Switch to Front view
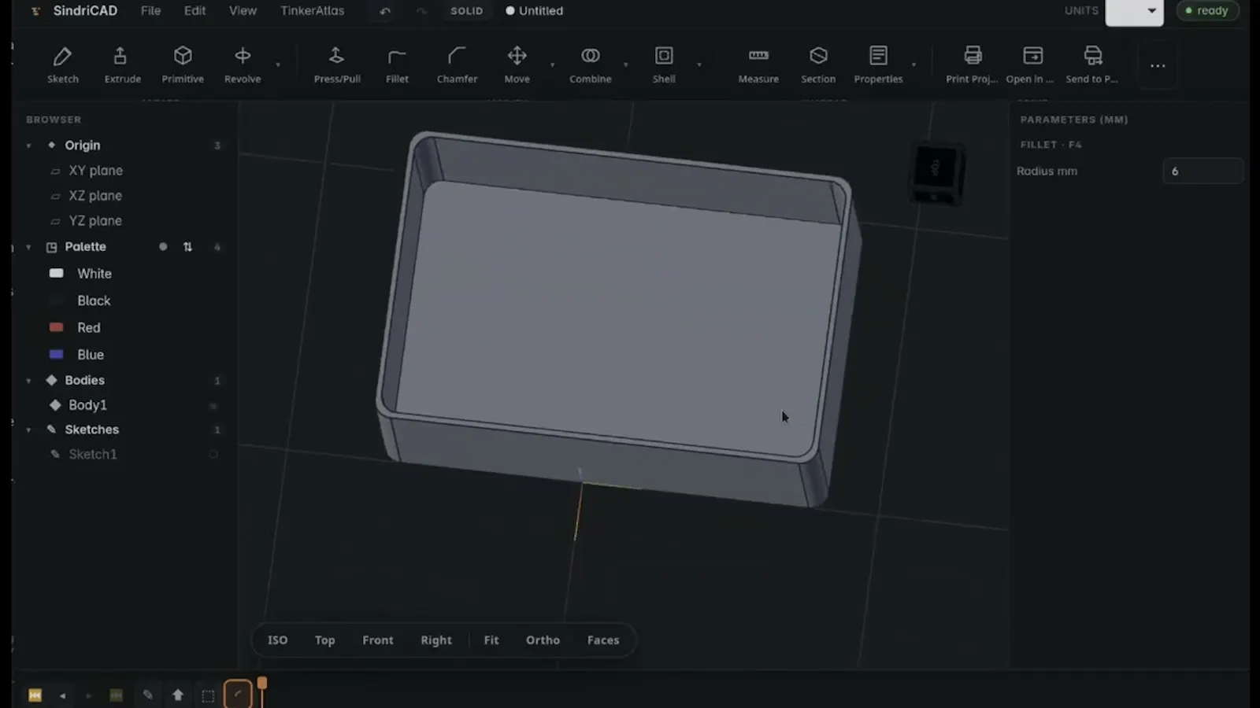 377,640
